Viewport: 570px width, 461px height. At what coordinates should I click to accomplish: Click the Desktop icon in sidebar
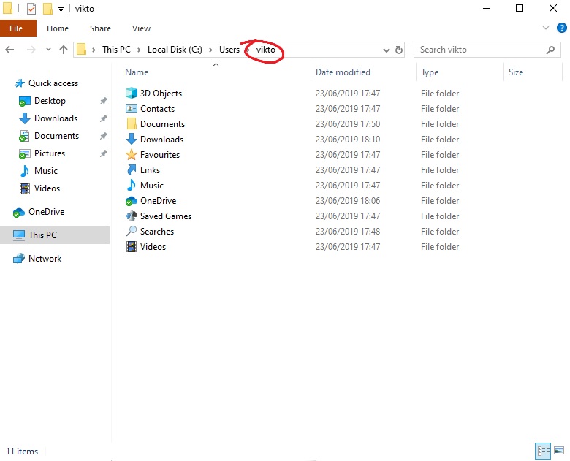pyautogui.click(x=24, y=101)
